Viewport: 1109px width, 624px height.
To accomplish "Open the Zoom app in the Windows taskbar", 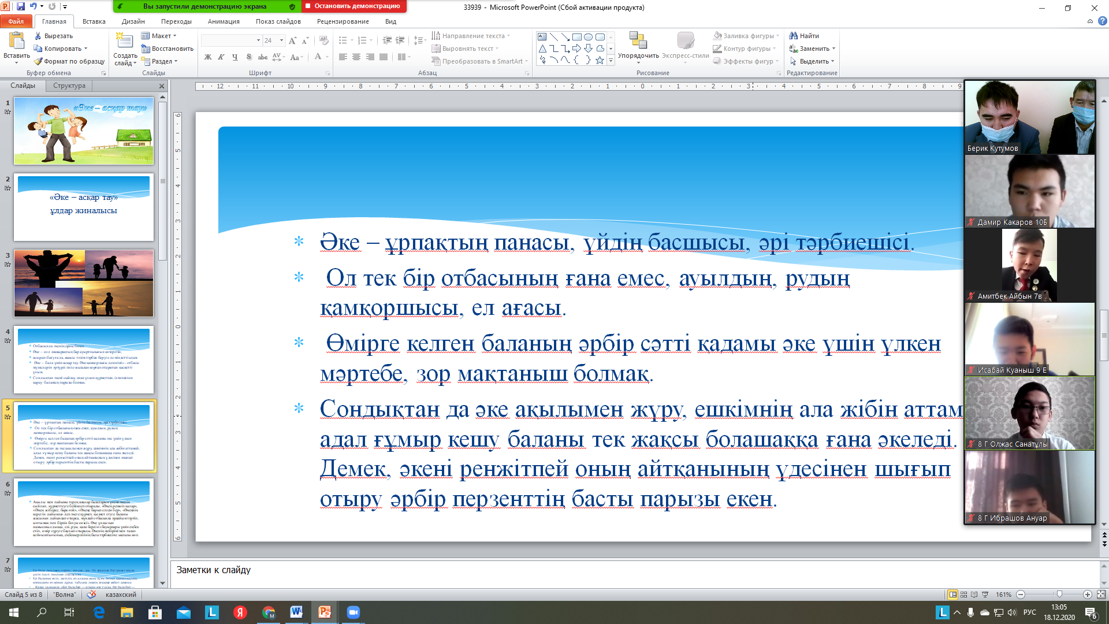I will coord(353,612).
